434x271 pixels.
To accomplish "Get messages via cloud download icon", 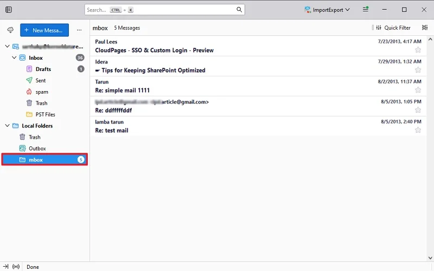I will (x=10, y=30).
